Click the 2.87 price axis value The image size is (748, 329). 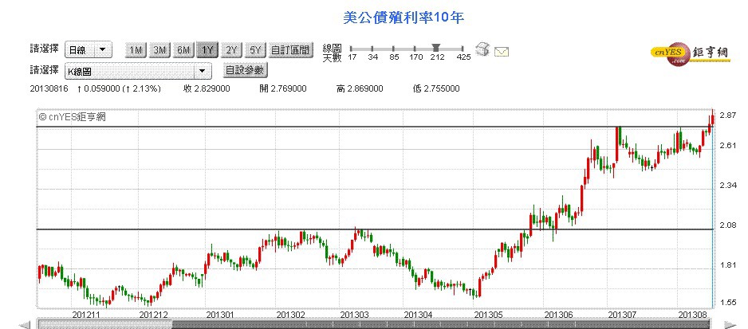[728, 116]
